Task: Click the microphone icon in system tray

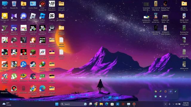Action: (x=170, y=104)
